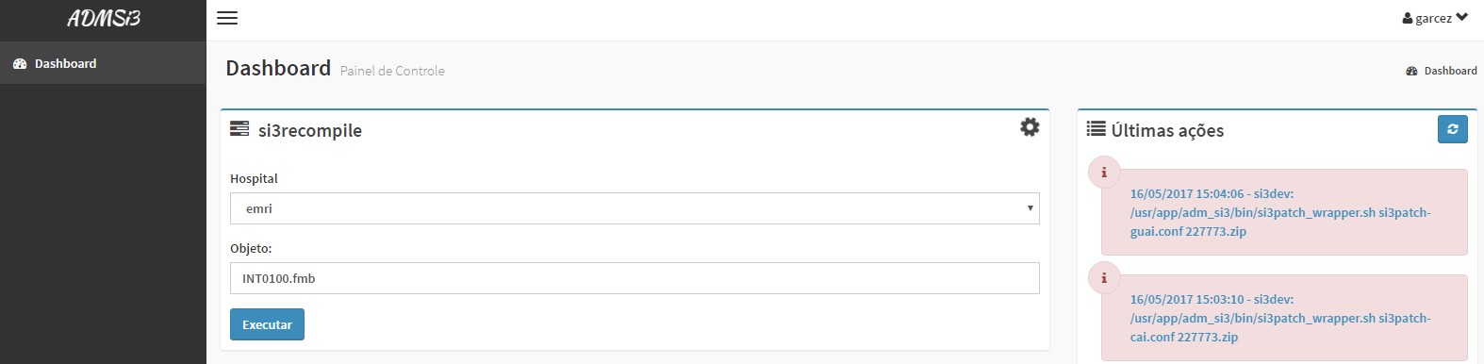This screenshot has height=364, width=1484.
Task: Click the si3recompile server icon
Action: 239,129
